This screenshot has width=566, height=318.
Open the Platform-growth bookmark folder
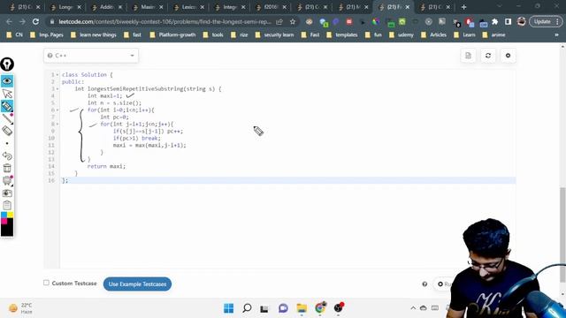click(172, 35)
